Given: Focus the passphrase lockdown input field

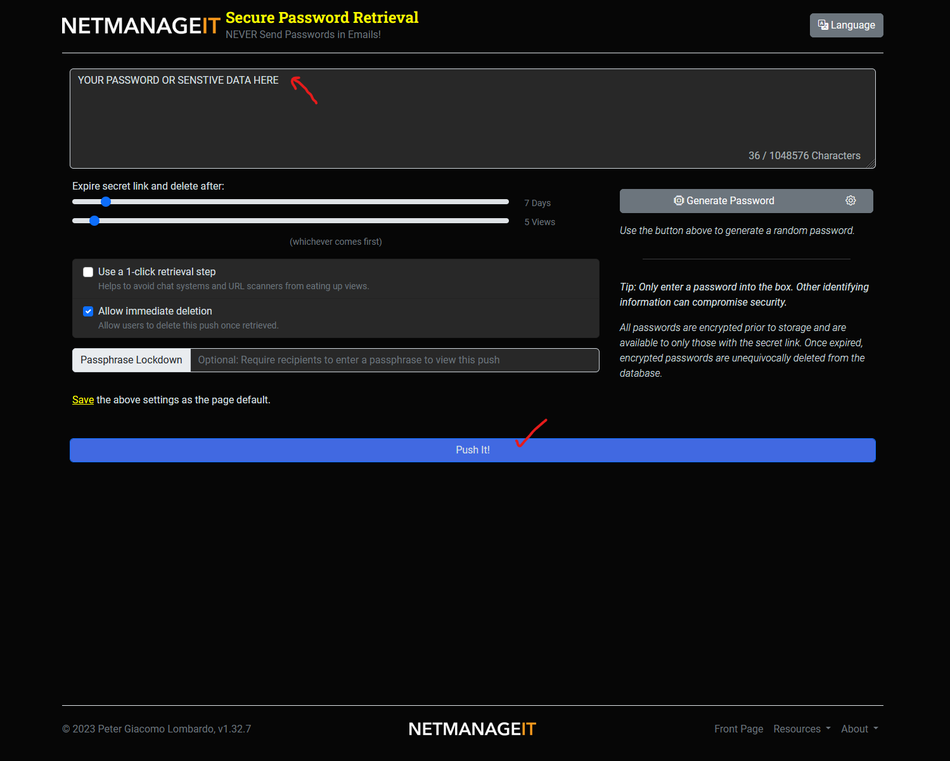Looking at the screenshot, I should click(394, 360).
